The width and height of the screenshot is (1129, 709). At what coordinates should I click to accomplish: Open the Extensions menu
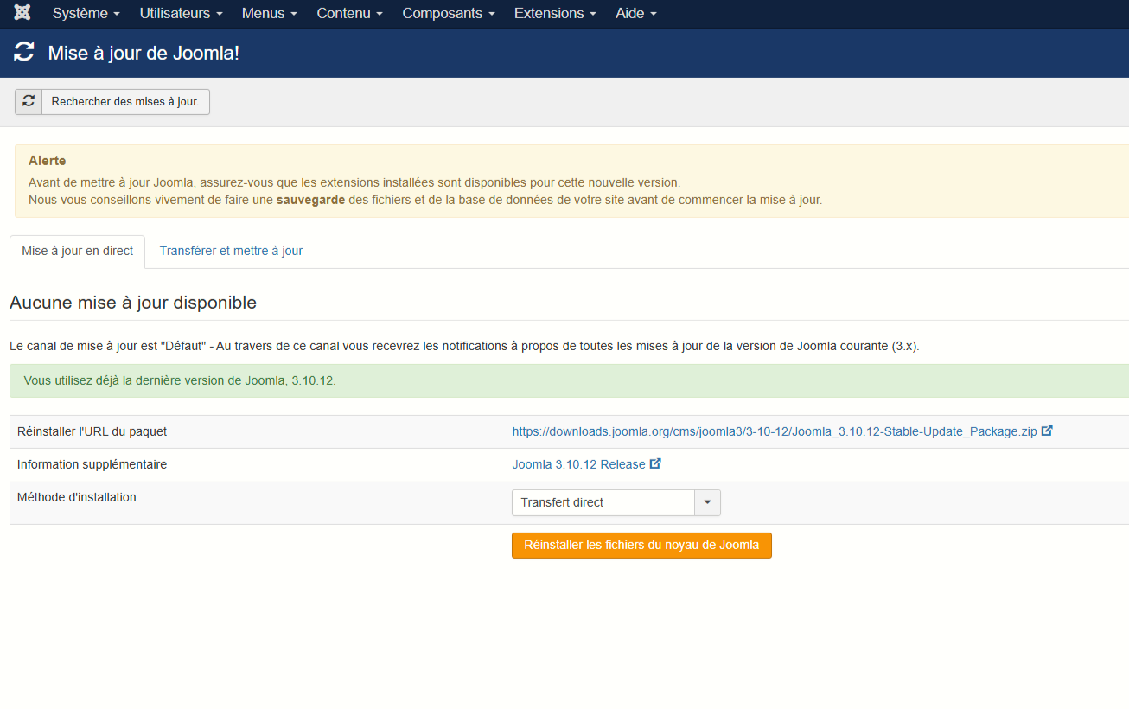coord(555,14)
